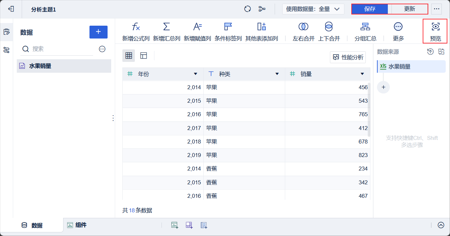The width and height of the screenshot is (450, 236).
Task: Expand the 年份 column dropdown arrow
Action: tap(196, 74)
